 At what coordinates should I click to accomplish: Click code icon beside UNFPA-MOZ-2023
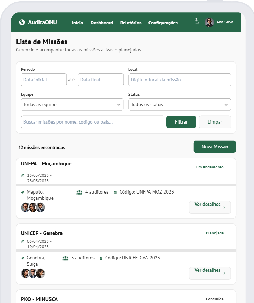115,193
